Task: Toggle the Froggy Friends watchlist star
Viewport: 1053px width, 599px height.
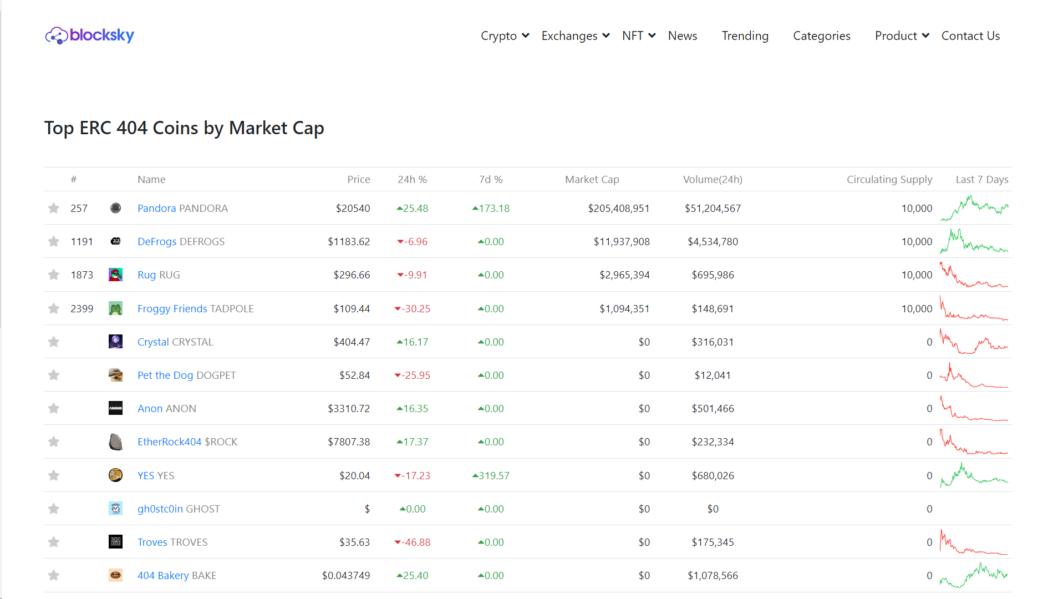Action: (54, 308)
